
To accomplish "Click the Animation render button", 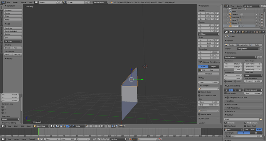I will coord(243,45).
